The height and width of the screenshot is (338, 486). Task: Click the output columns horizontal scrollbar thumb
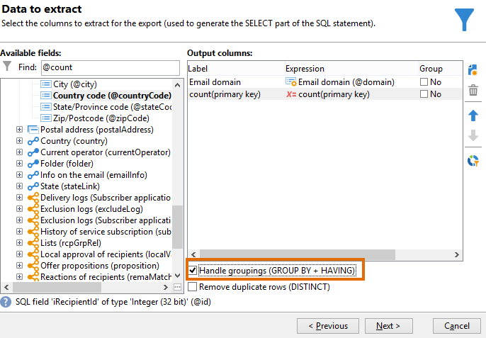tap(298, 254)
